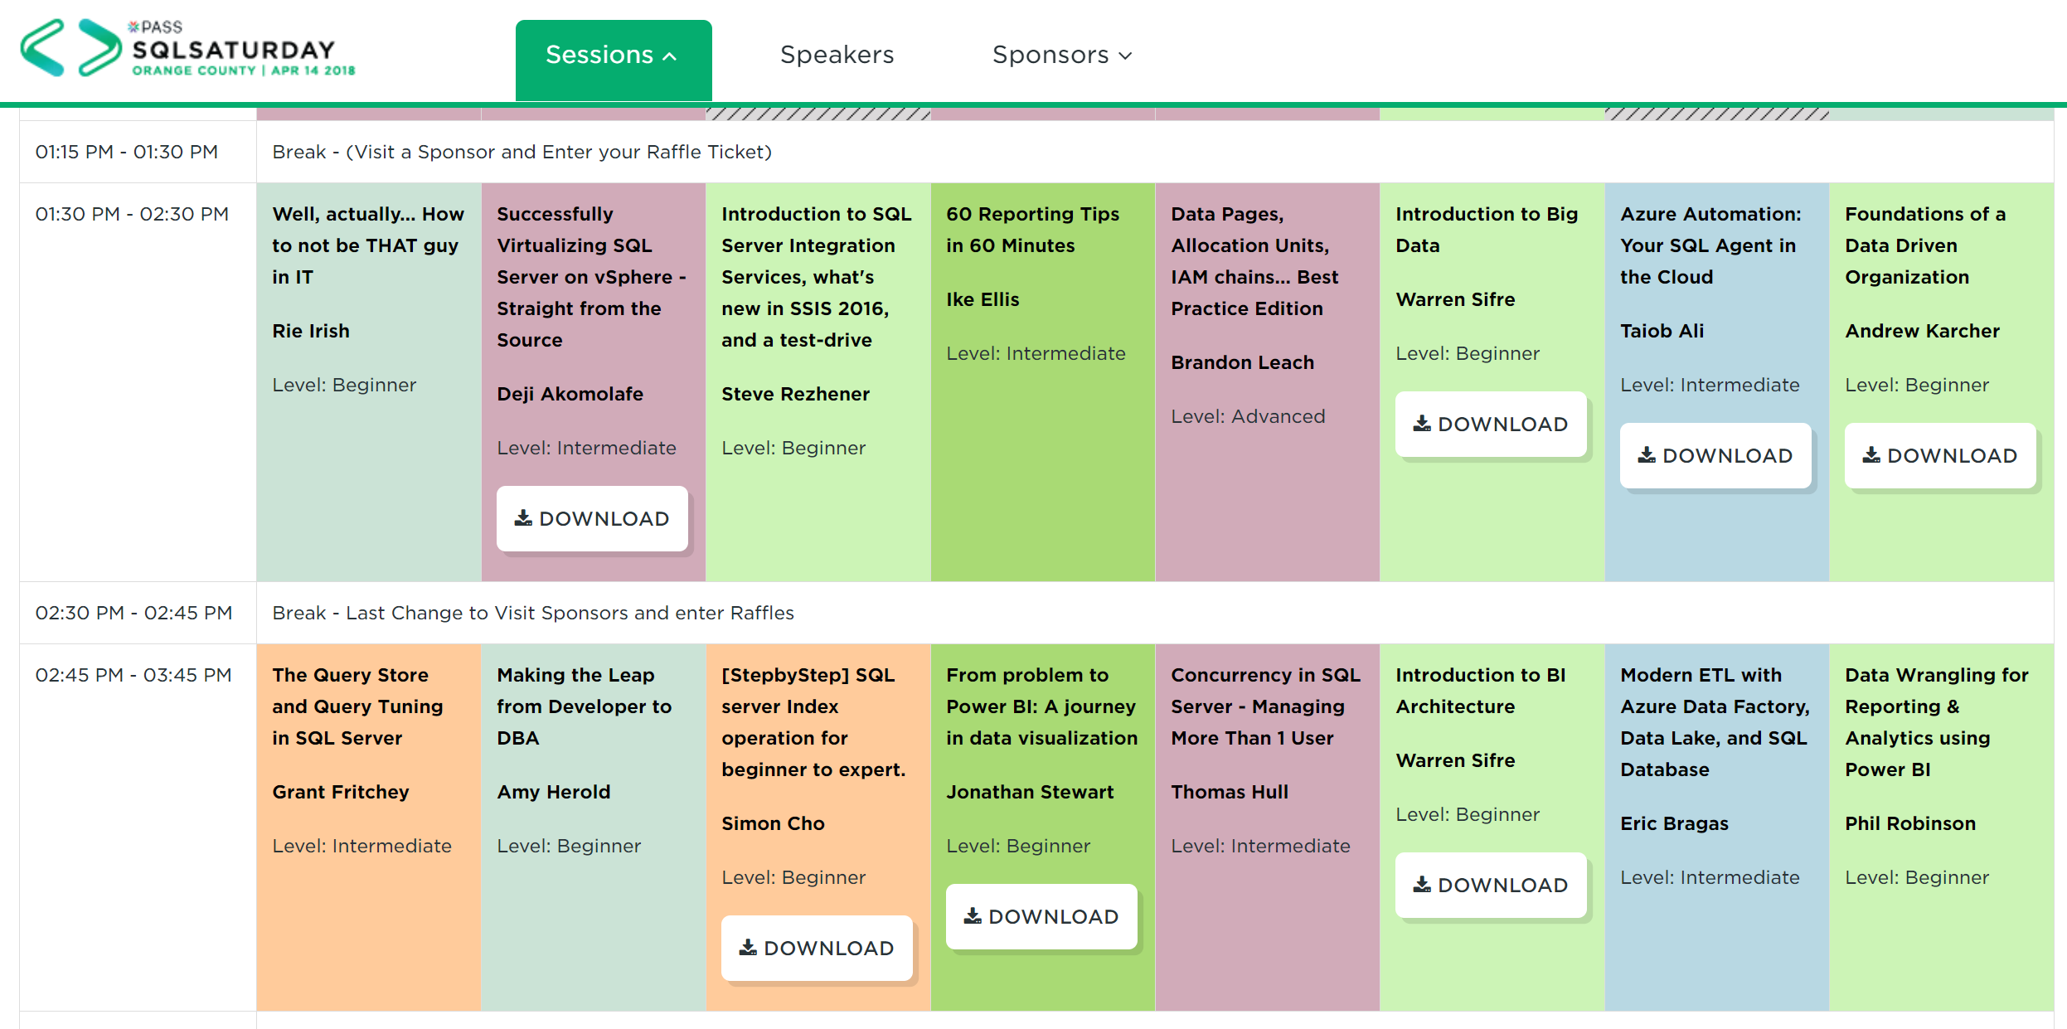Viewport: 2067px width, 1029px height.
Task: Click 'Level: Advanced' on Brandon Leach's session
Action: click(x=1248, y=416)
